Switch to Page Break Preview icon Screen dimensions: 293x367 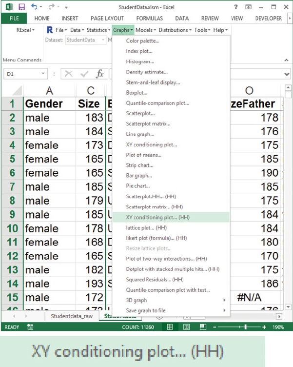pos(203,327)
